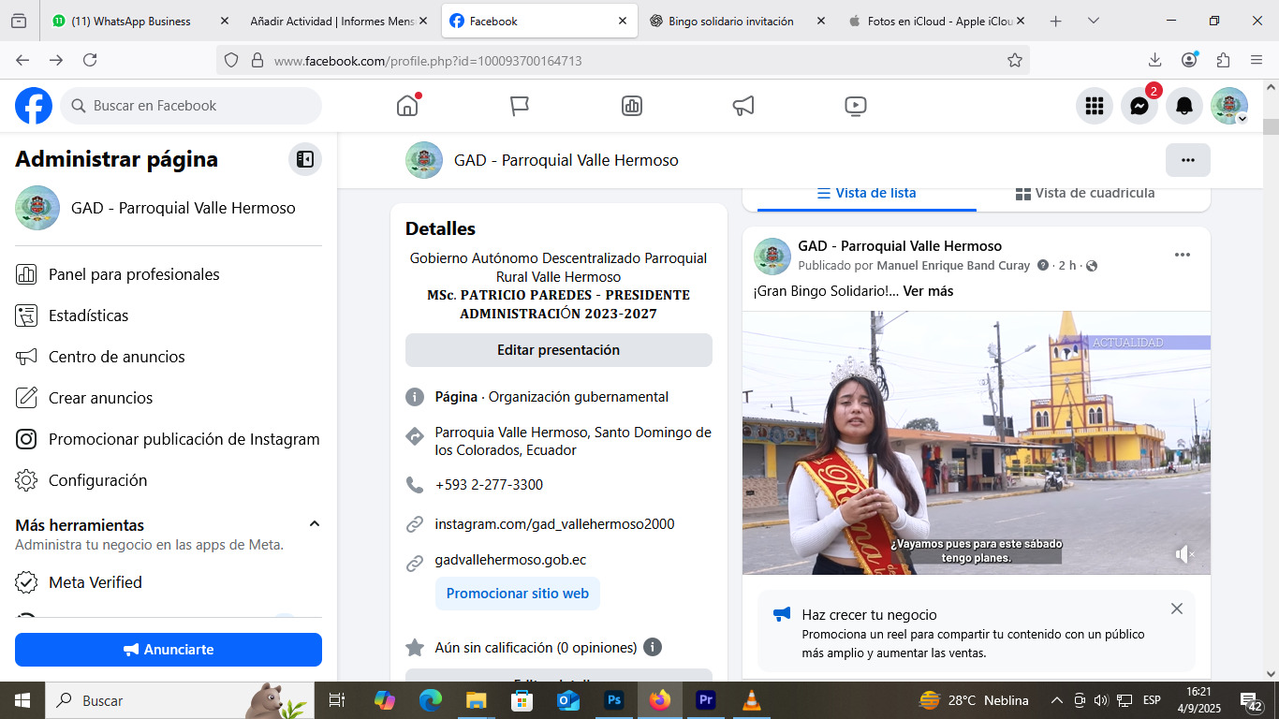Open the Facebook notifications bell

coord(1183,106)
